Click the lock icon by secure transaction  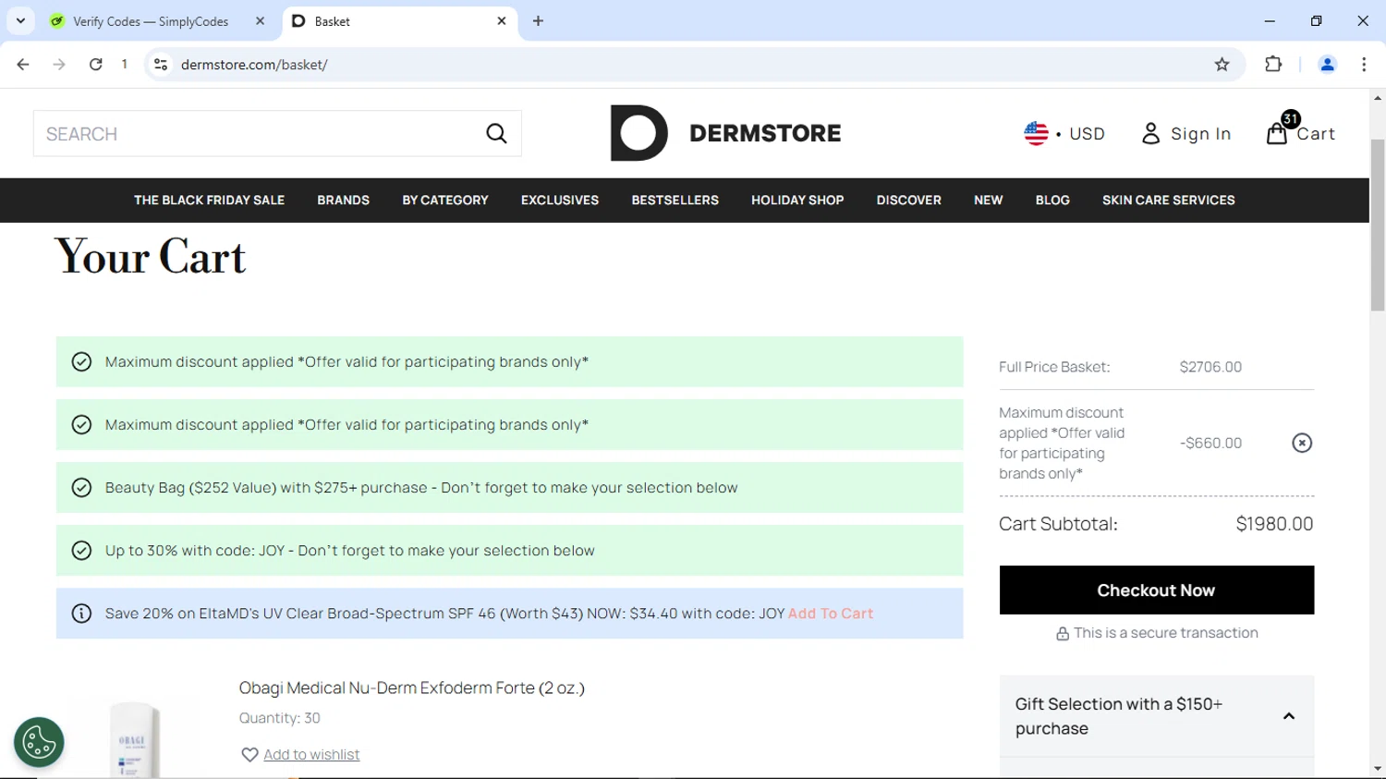tap(1063, 634)
